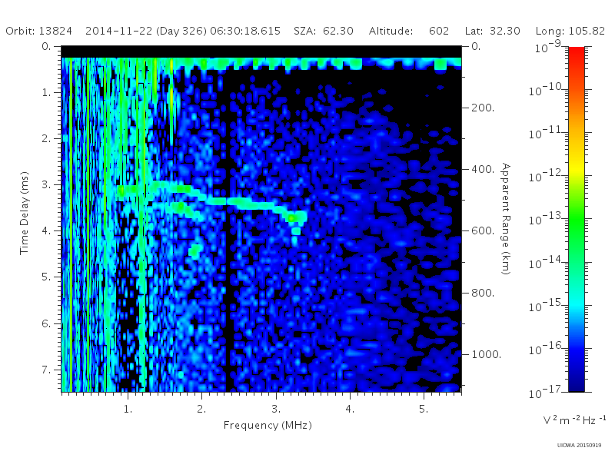The height and width of the screenshot is (461, 615).
Task: Click the 'Apparent Range (km)' axis label
Action: 506,219
